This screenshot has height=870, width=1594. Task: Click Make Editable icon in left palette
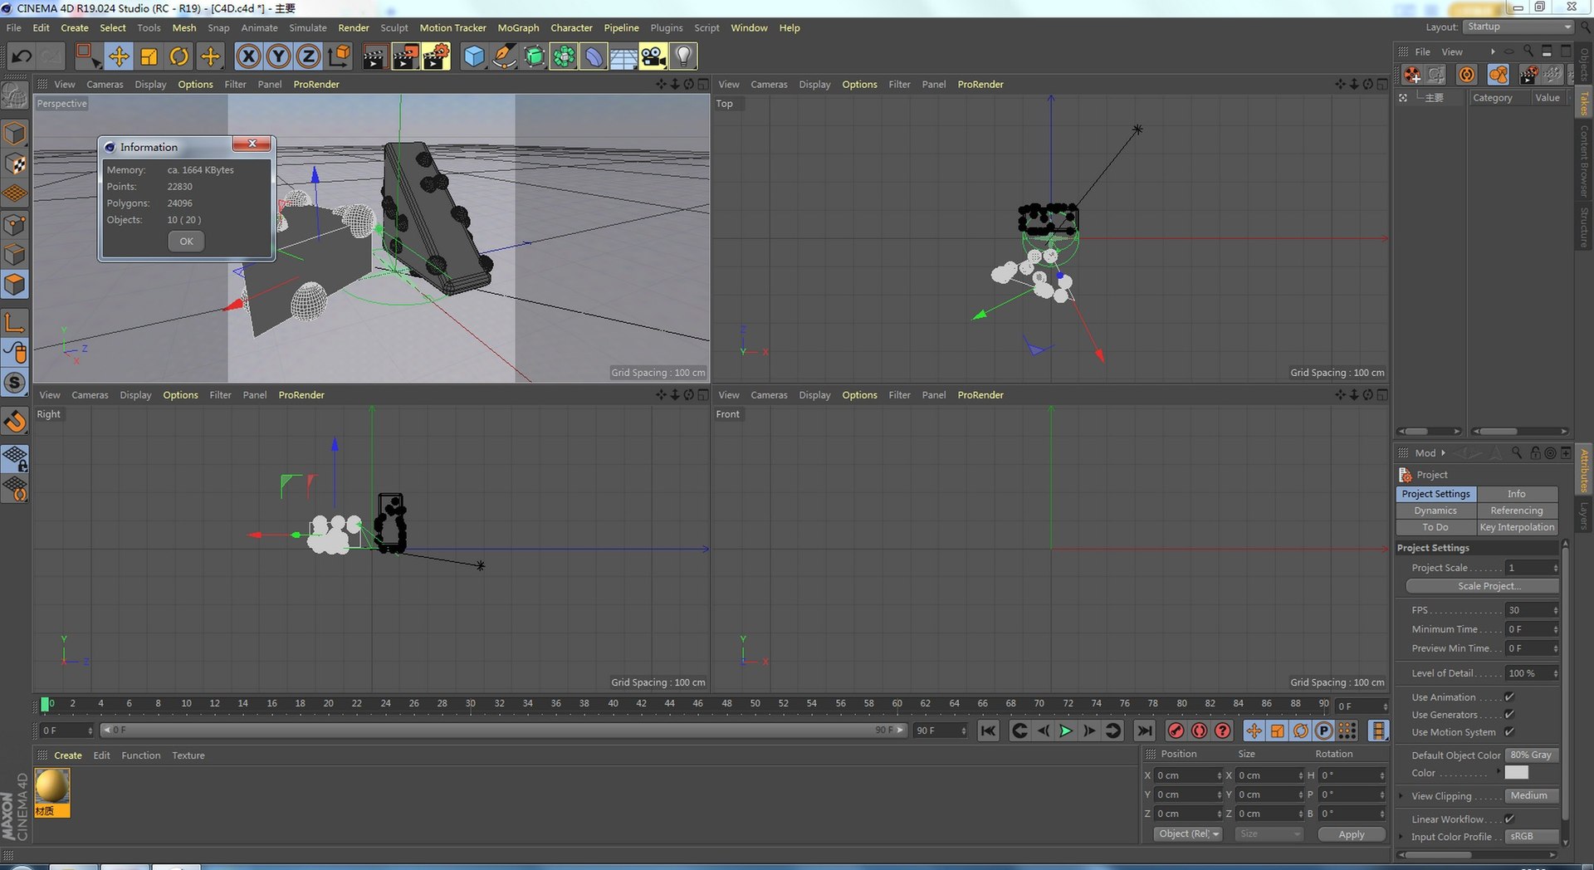click(x=15, y=96)
